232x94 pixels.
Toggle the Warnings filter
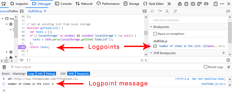tap(19, 74)
